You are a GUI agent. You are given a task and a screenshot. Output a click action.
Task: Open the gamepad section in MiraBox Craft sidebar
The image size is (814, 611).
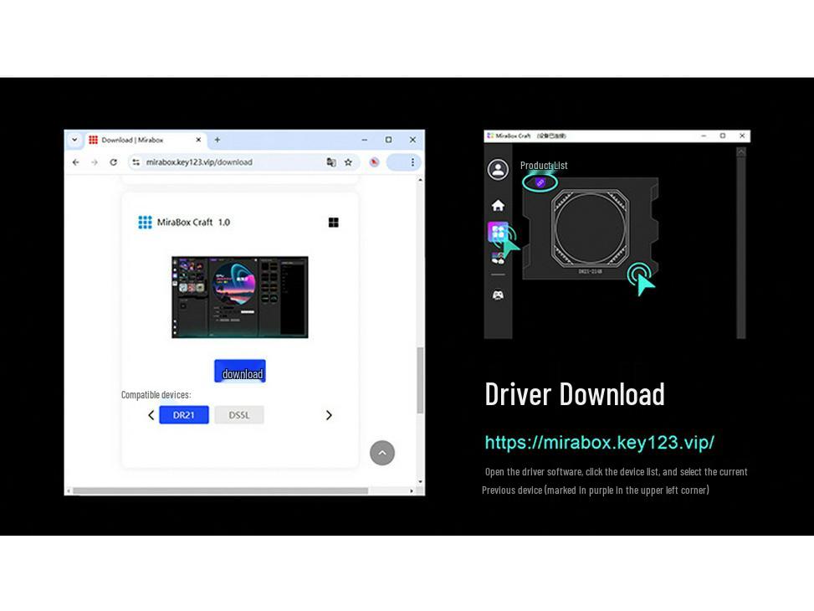pyautogui.click(x=498, y=293)
